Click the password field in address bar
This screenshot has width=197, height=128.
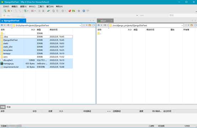click(182, 15)
